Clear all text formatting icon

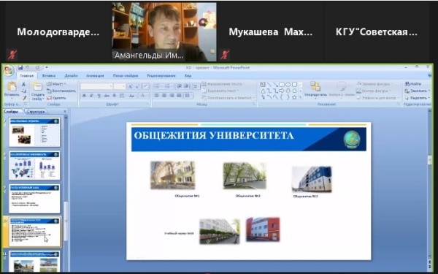[146, 86]
